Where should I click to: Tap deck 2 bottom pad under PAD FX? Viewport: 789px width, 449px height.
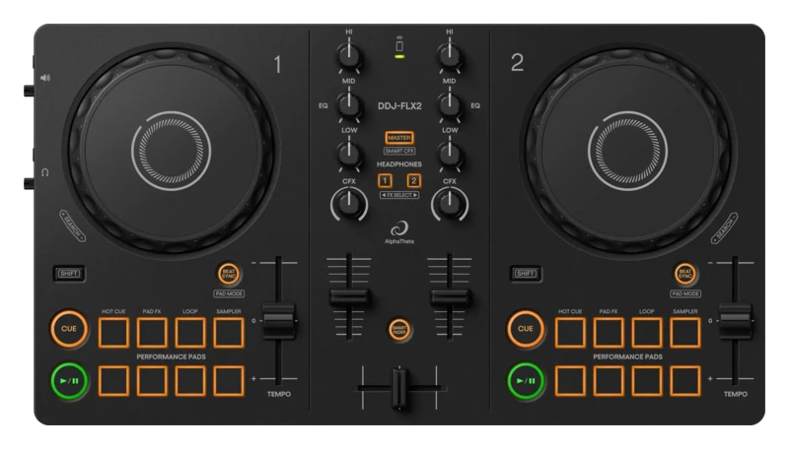[609, 381]
